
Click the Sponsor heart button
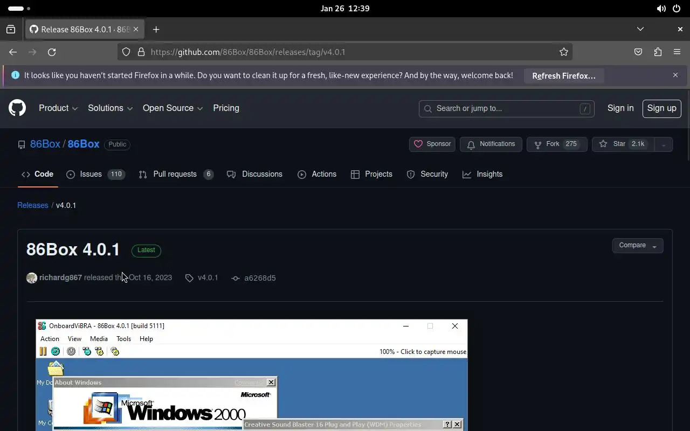tap(432, 144)
